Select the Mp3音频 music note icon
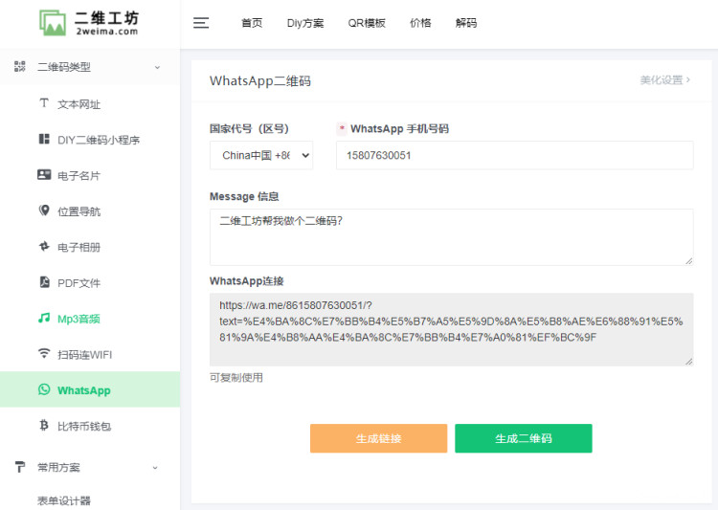 44,318
